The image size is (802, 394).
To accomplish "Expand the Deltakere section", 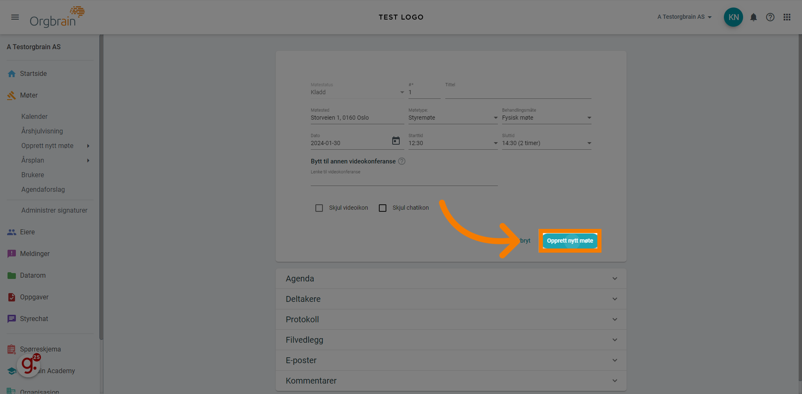I will point(451,299).
